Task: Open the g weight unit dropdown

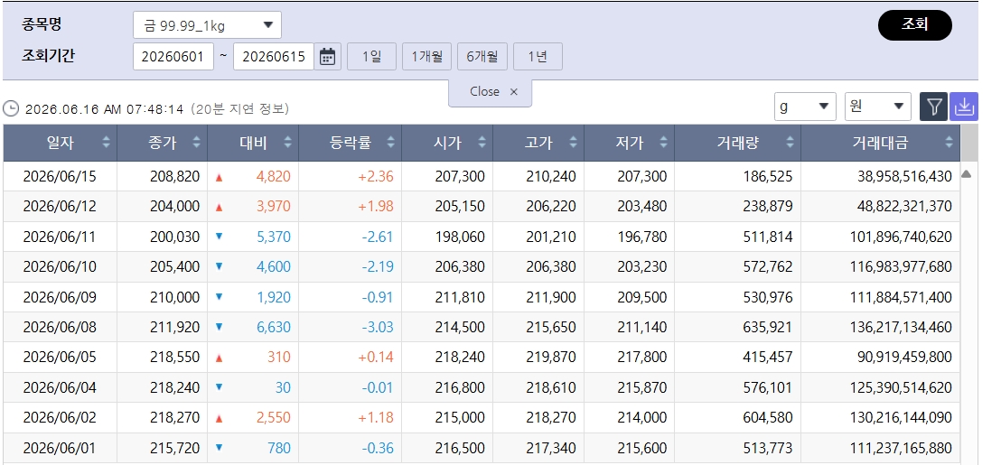Action: click(x=805, y=107)
